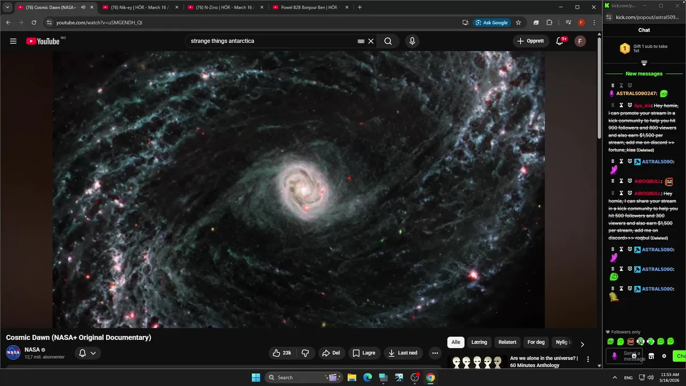Click the Ask Google lens button
This screenshot has height=386, width=686.
[492, 23]
